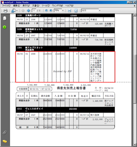The image size is (137, 147).
Task: Zoom out with the minus button
Action: click(46, 10)
